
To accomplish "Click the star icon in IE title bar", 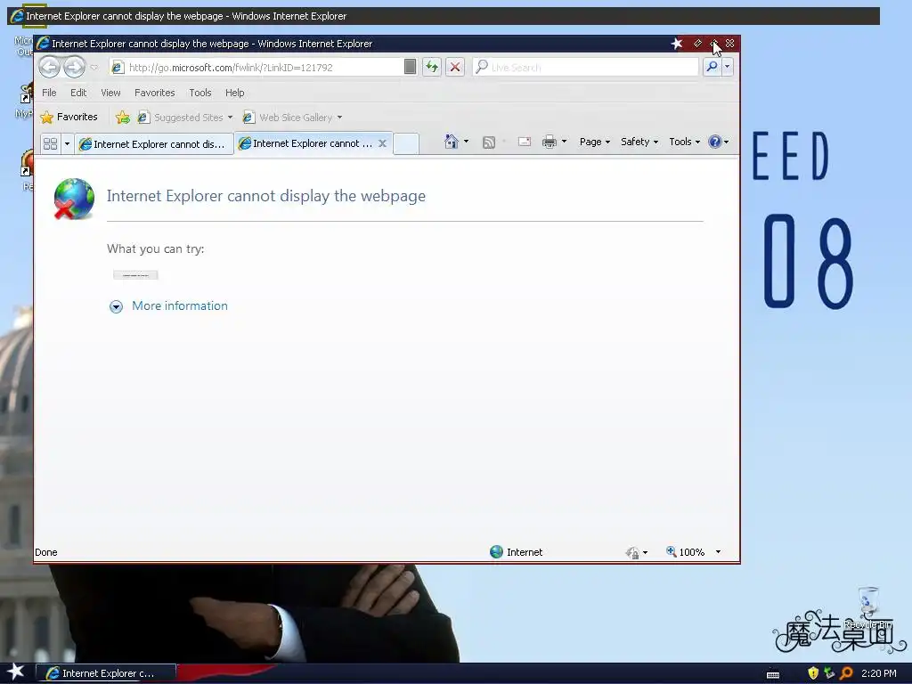I will [x=676, y=44].
